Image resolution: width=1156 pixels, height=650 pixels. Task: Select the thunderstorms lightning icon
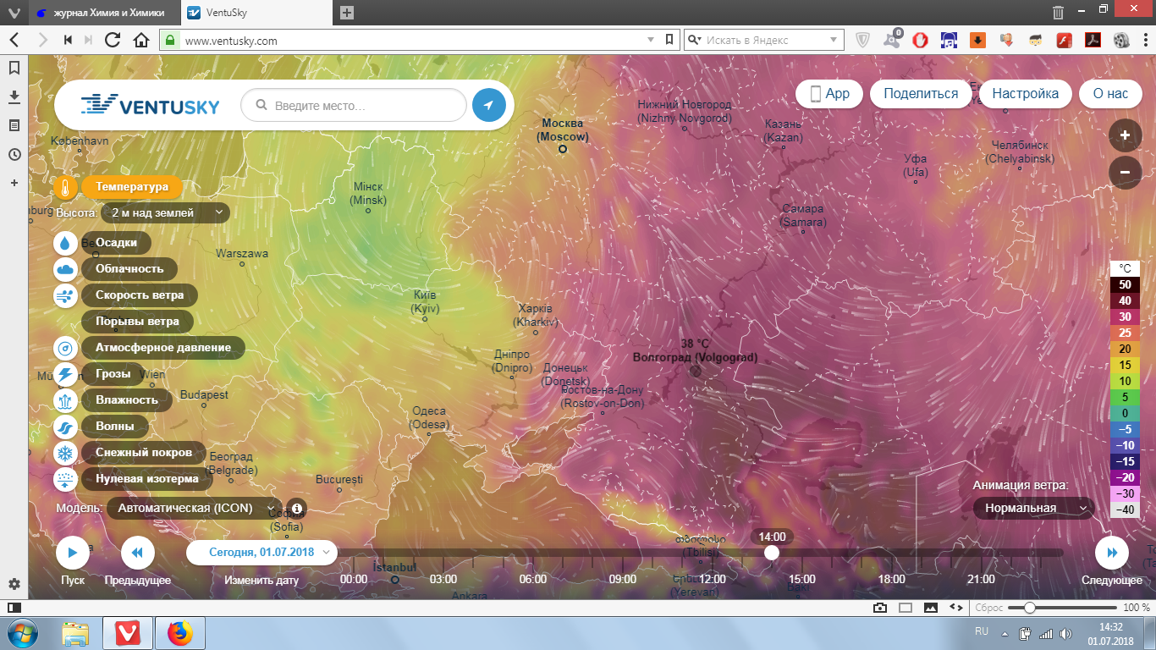pyautogui.click(x=66, y=374)
